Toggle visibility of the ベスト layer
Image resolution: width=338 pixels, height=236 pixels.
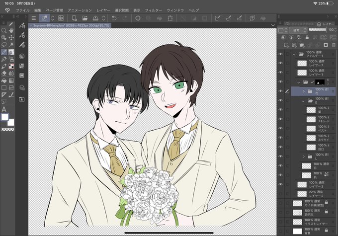280,129
